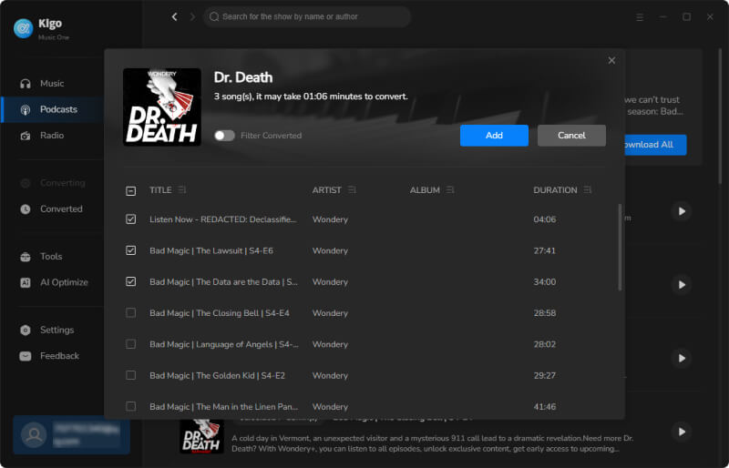Click the Podcasts microphone icon
Viewport: 729px width, 468px height.
pyautogui.click(x=26, y=109)
